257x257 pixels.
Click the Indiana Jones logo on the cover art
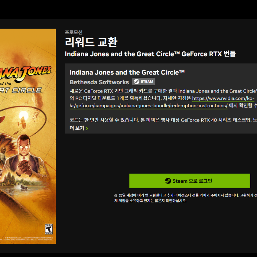pyautogui.click(x=25, y=80)
